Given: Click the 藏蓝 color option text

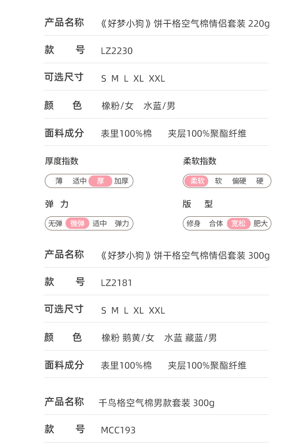Looking at the screenshot, I should [194, 338].
